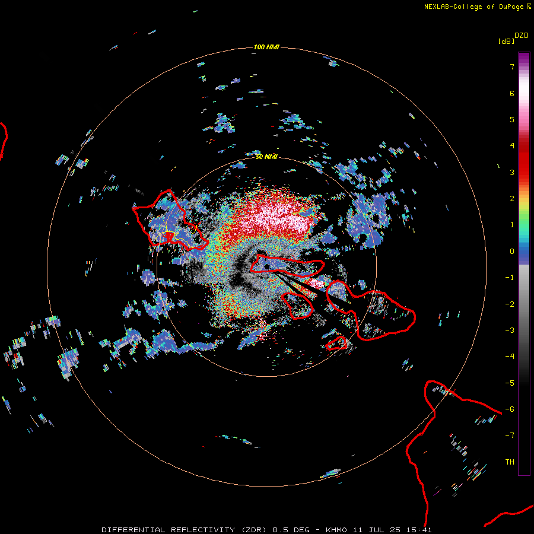The height and width of the screenshot is (534, 534).
Task: Click the radar site center dot
Action: (x=267, y=266)
